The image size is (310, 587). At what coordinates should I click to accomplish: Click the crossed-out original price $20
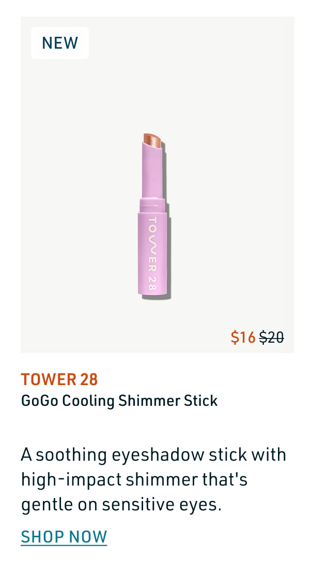point(271,337)
